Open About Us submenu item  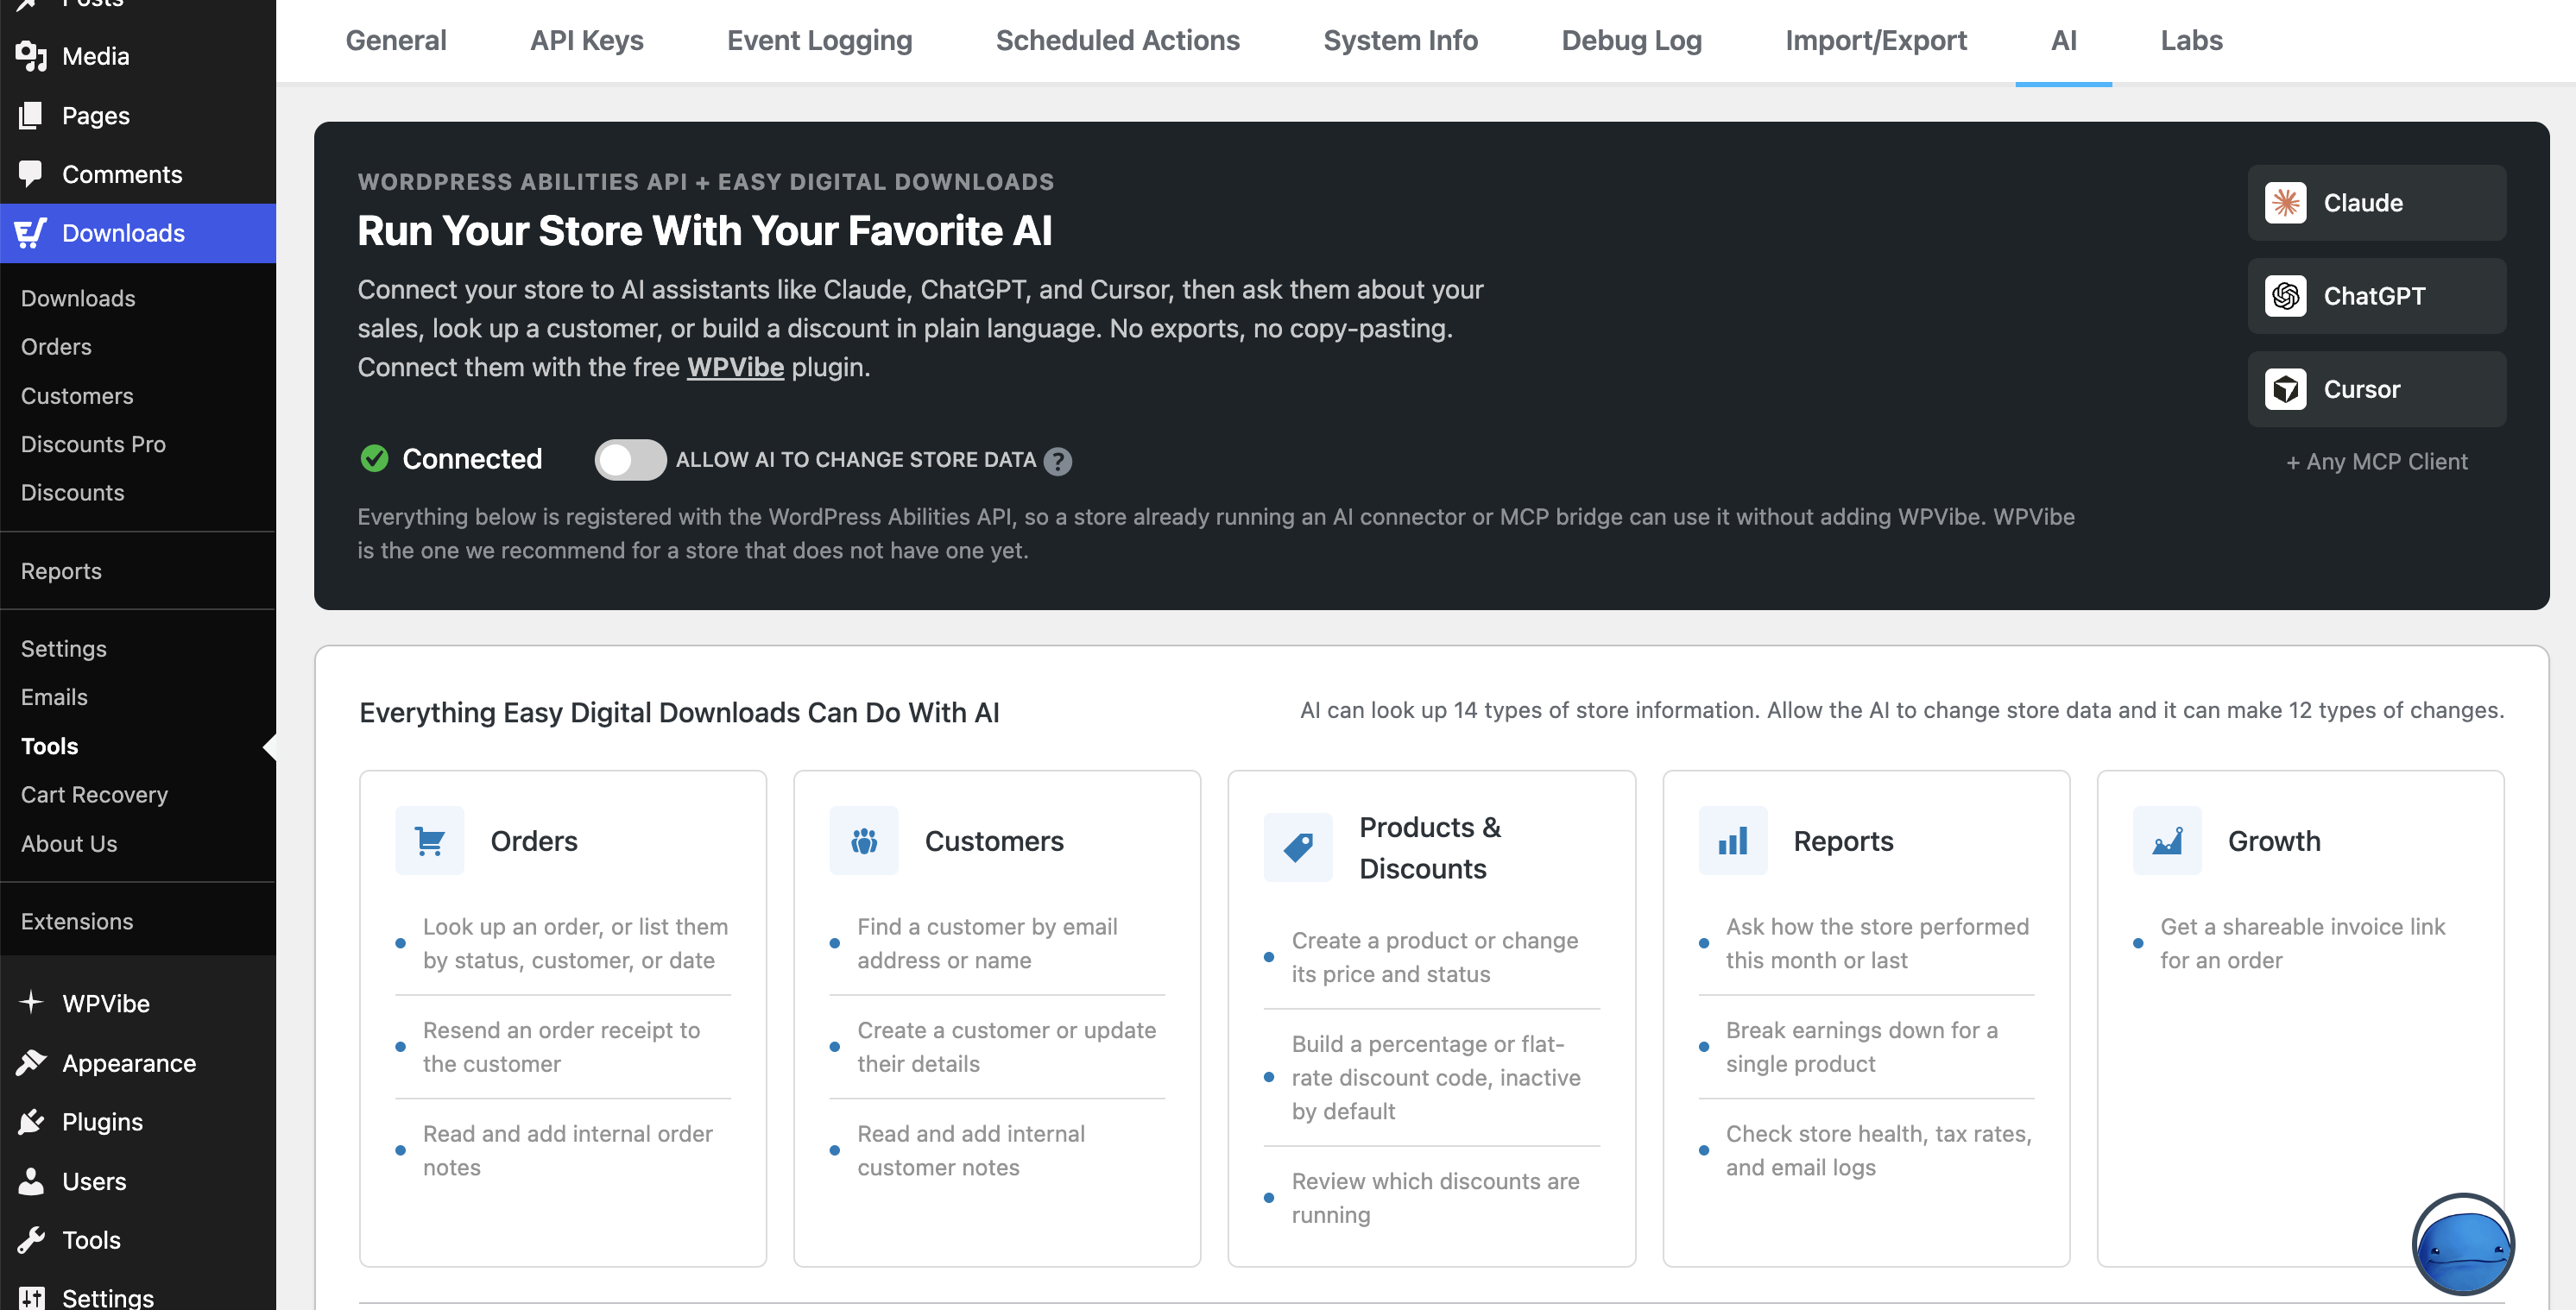[x=69, y=843]
